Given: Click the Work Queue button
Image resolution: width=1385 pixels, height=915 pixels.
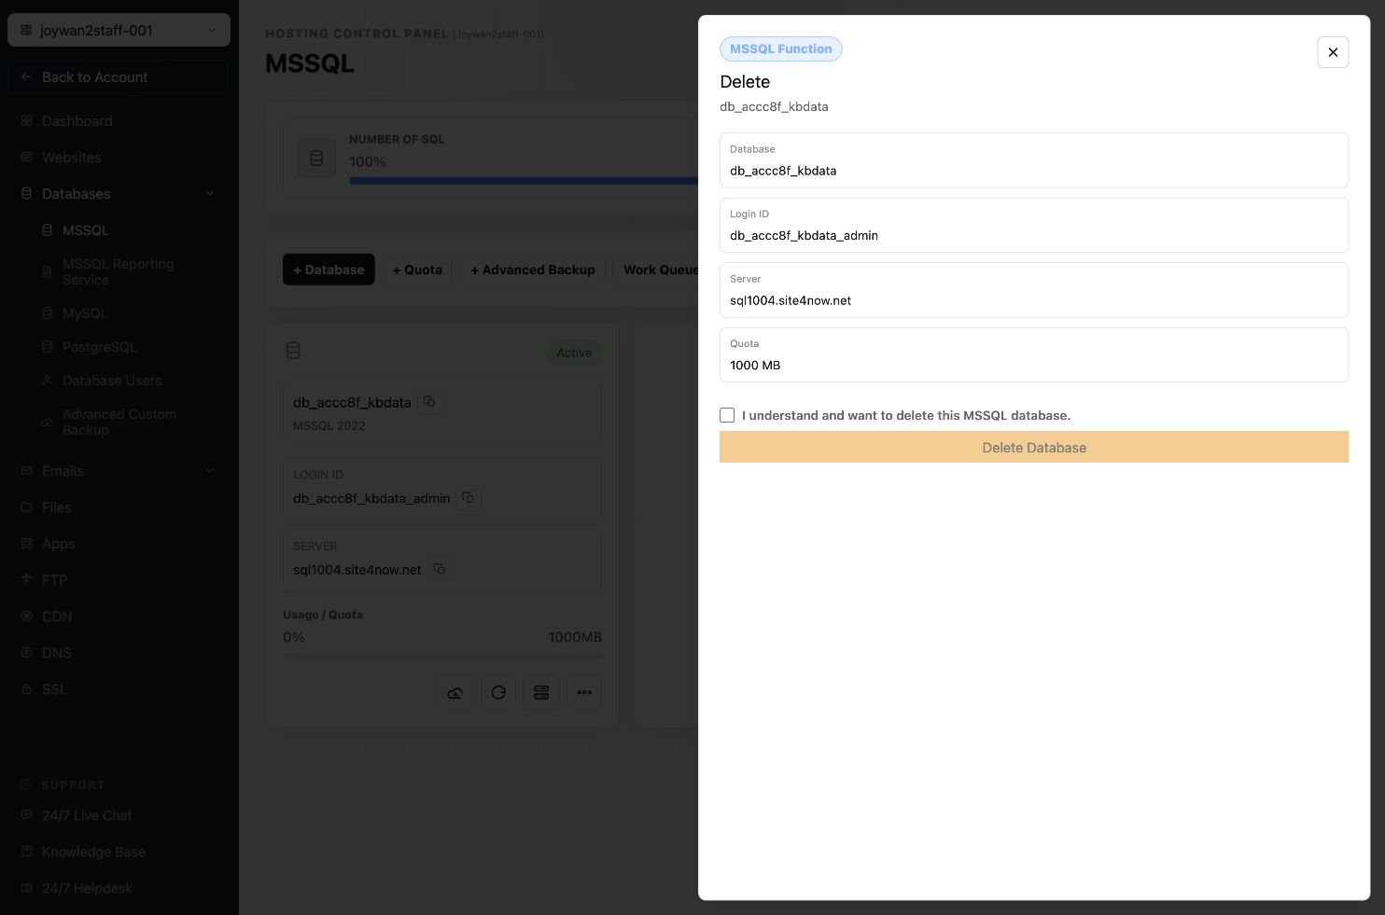Looking at the screenshot, I should tap(656, 270).
